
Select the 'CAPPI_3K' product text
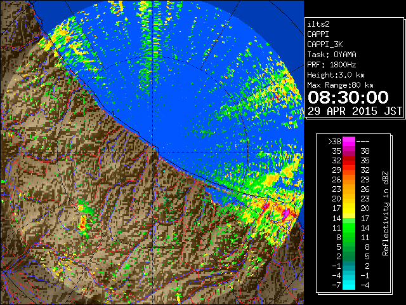pos(325,44)
